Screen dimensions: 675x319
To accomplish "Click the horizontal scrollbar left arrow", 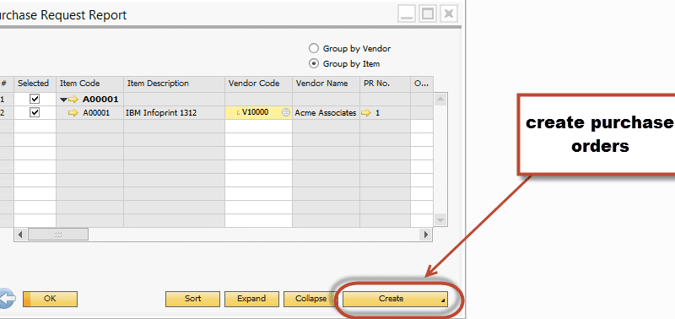I will point(20,235).
